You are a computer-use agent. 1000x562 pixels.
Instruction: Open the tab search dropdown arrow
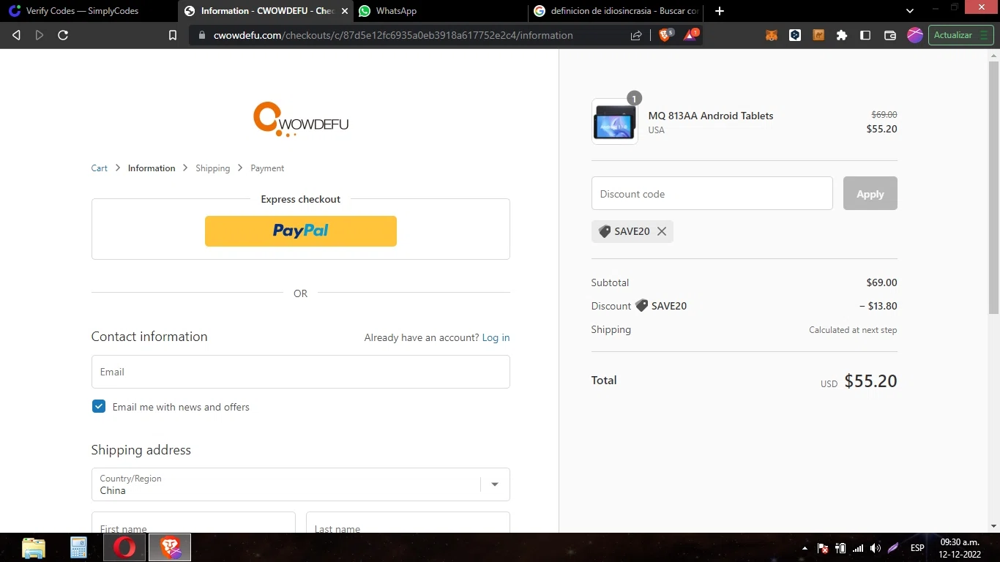910,11
